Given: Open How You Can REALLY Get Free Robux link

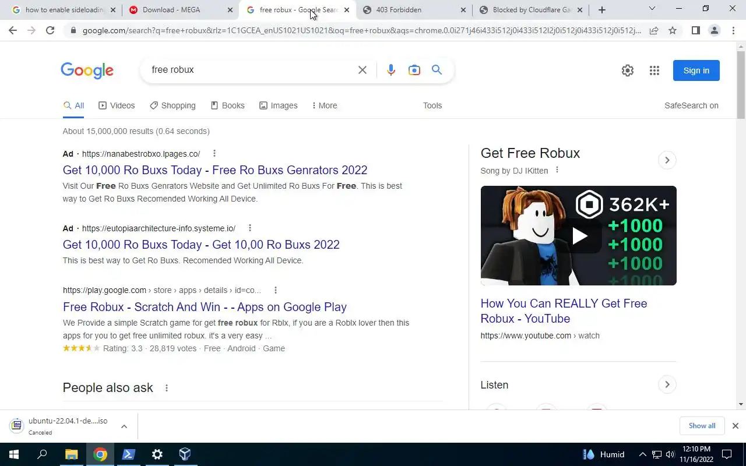Looking at the screenshot, I should [564, 311].
